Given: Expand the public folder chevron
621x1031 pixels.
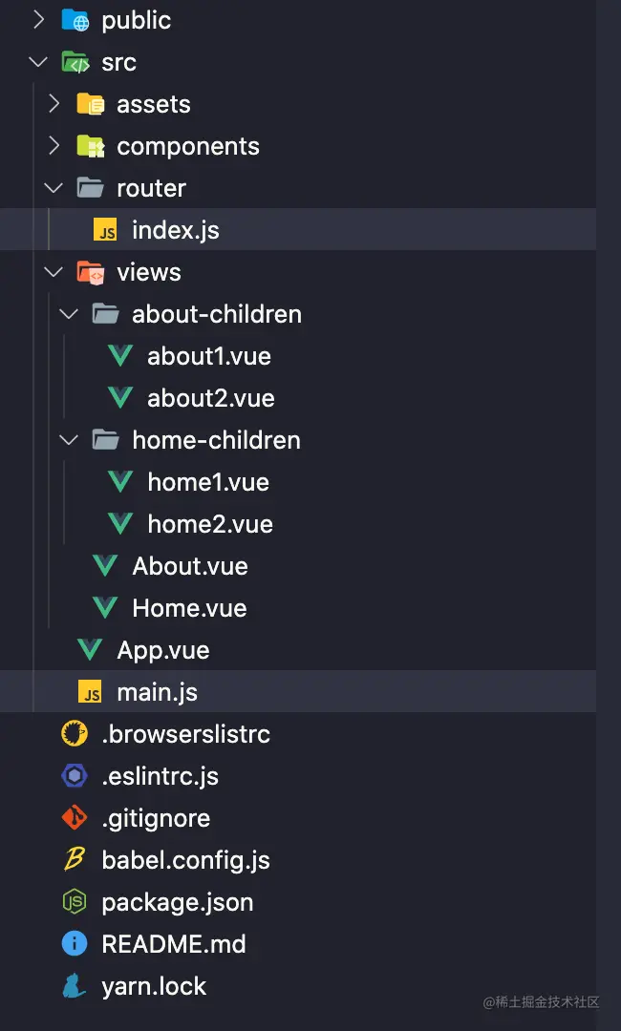Looking at the screenshot, I should coord(38,20).
